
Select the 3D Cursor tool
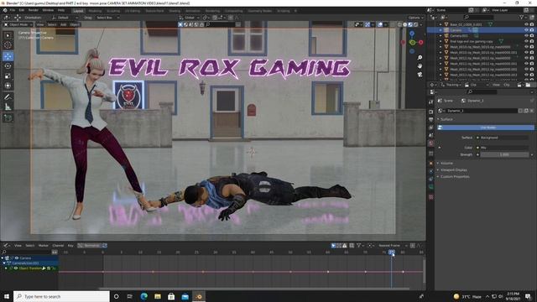tap(8, 45)
